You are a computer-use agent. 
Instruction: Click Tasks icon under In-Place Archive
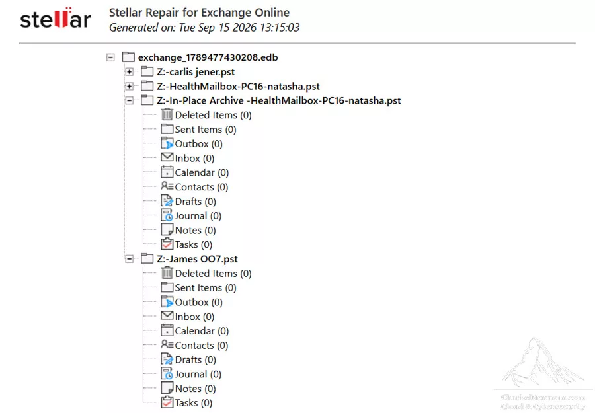167,244
